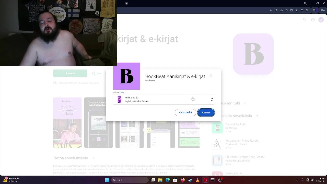Close the BookBeat install dialog
Viewport: 327px width, 184px height.
tap(211, 76)
